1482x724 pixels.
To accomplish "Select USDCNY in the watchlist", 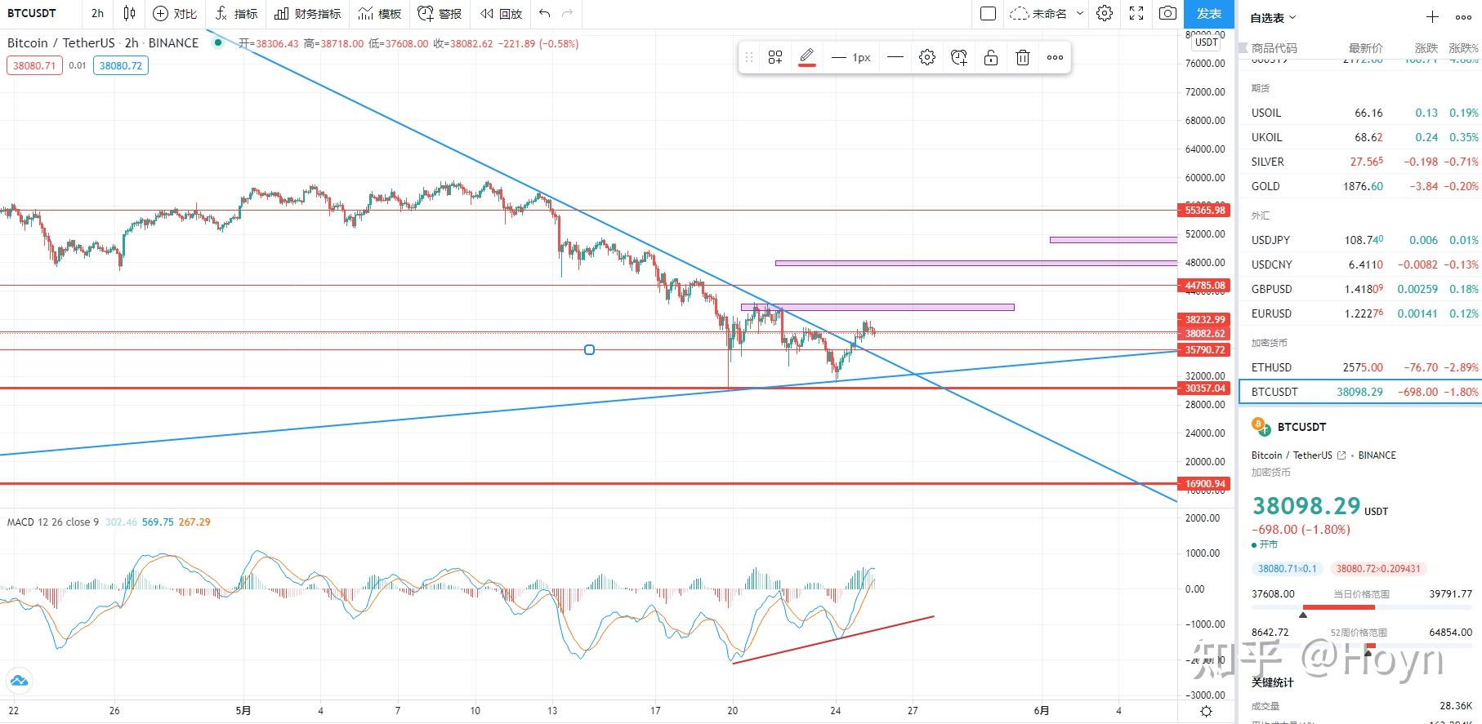I will tap(1359, 264).
